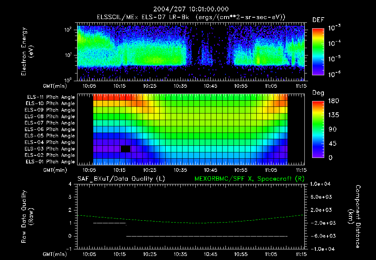Click the 'SAF_BXuT/Data Quality (L)' heading
Screen dimensions: 376x260
[121, 179]
